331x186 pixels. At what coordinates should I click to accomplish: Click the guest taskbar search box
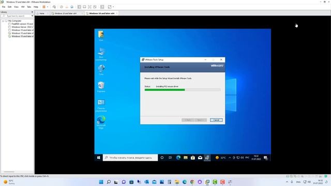point(130,158)
